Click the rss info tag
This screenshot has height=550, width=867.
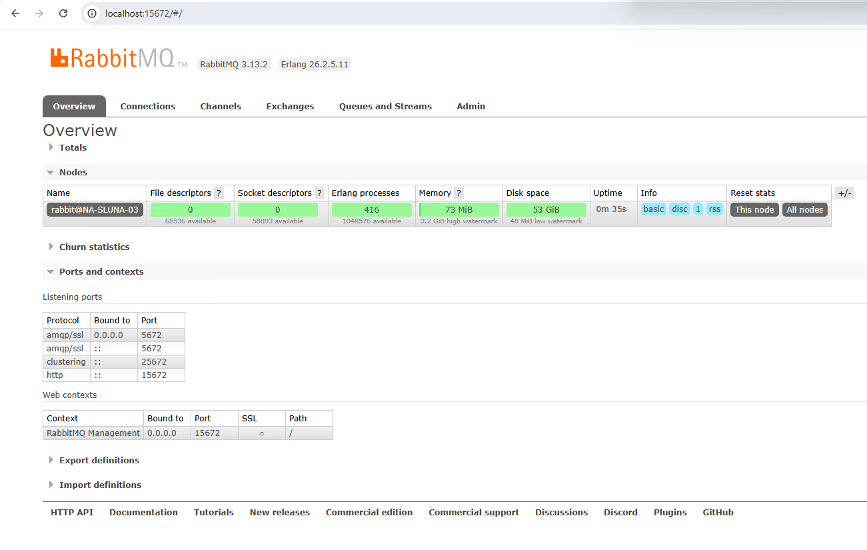714,209
